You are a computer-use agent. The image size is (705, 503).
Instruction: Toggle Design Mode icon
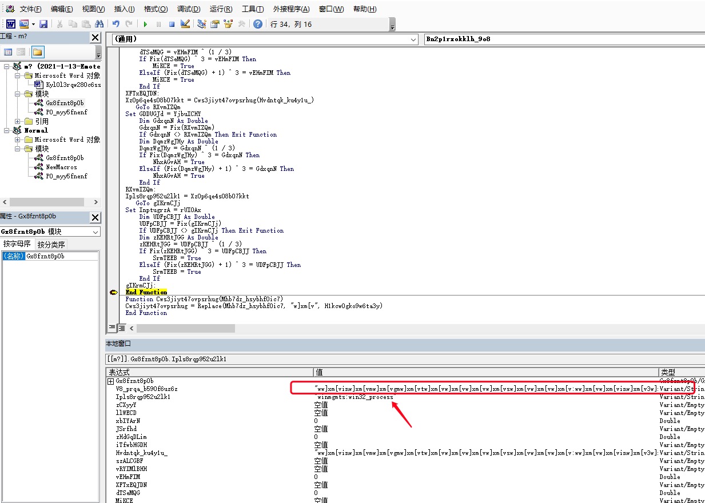(x=185, y=24)
